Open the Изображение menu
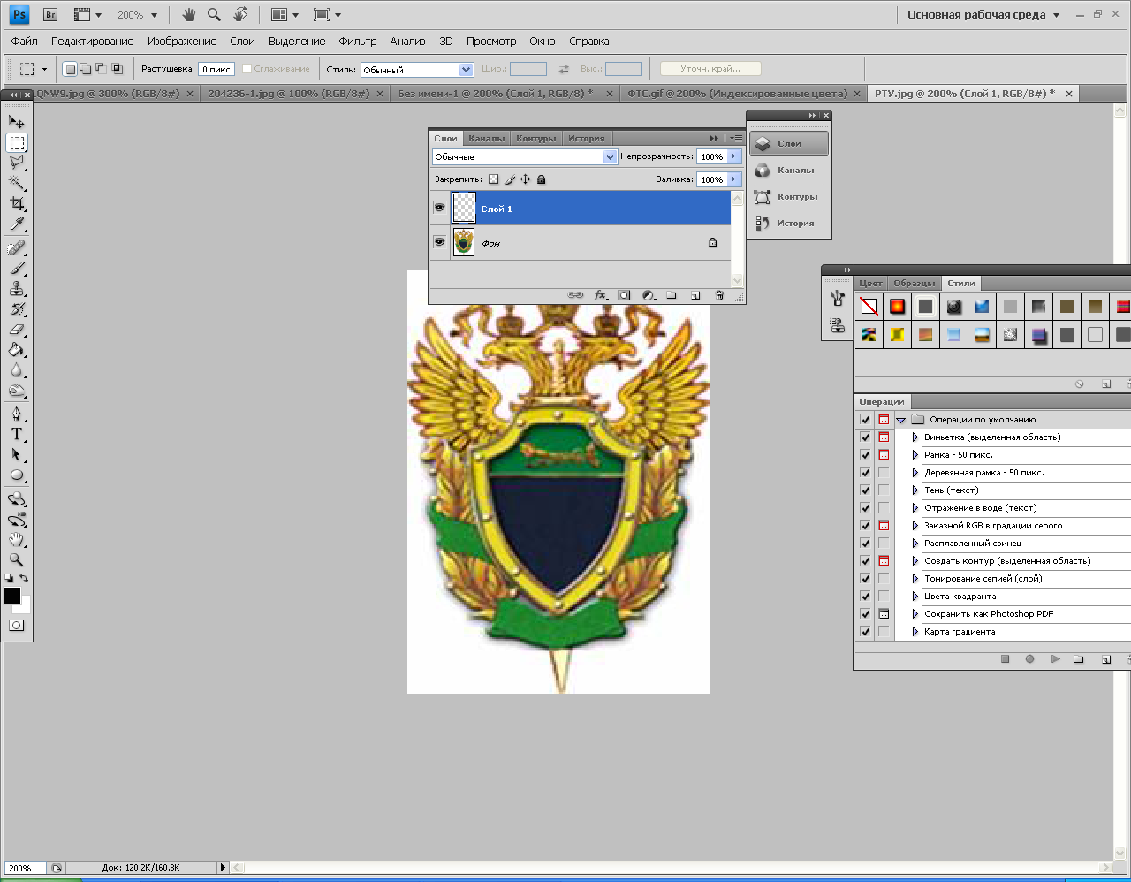The width and height of the screenshot is (1131, 882). pos(182,42)
